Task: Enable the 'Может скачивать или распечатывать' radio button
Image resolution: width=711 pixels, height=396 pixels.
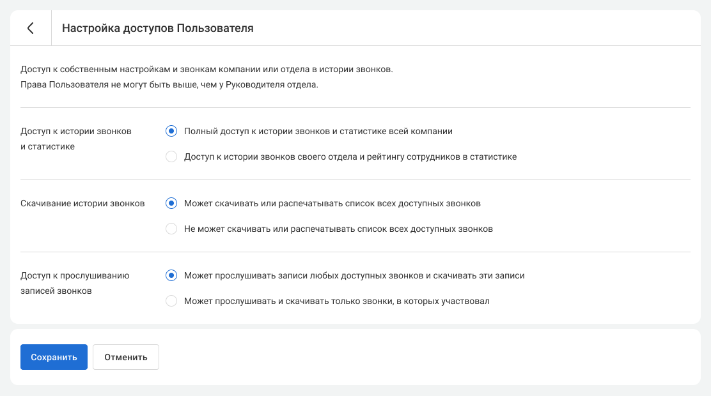Action: coord(171,203)
